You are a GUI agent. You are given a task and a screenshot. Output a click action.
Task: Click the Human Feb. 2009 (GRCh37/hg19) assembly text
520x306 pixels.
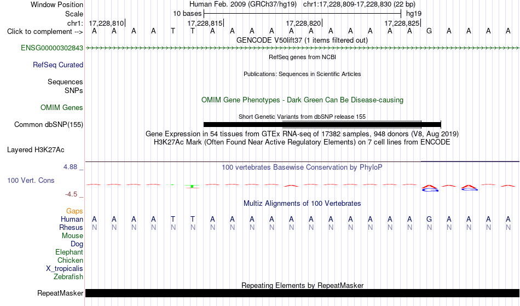click(242, 4)
